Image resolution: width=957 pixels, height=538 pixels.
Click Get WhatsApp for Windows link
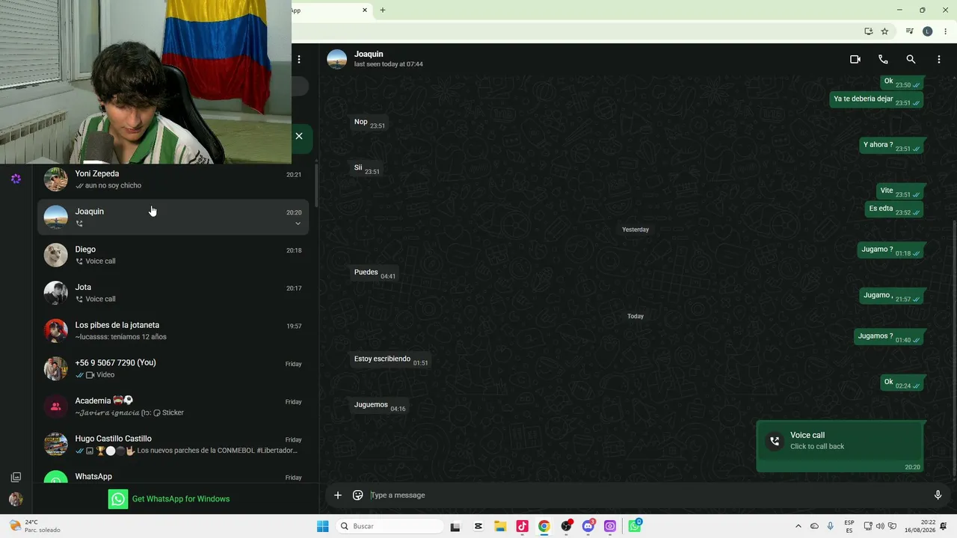181,499
